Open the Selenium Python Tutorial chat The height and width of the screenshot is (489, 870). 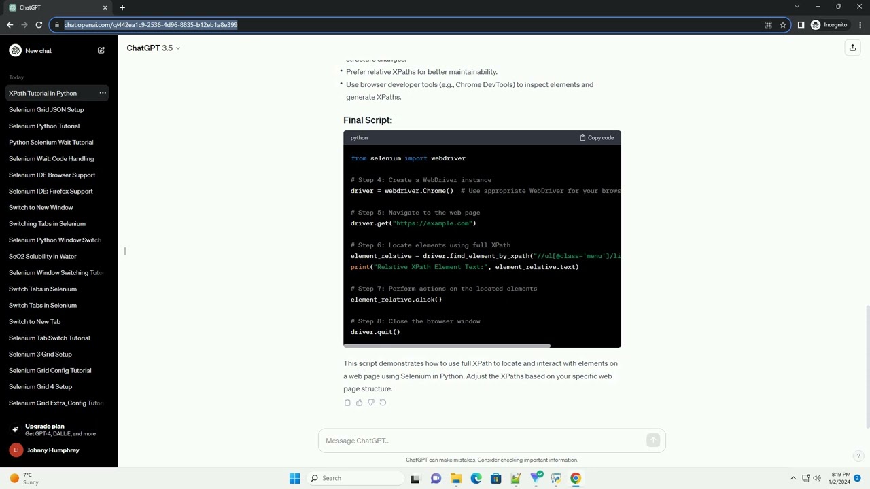(x=57, y=126)
